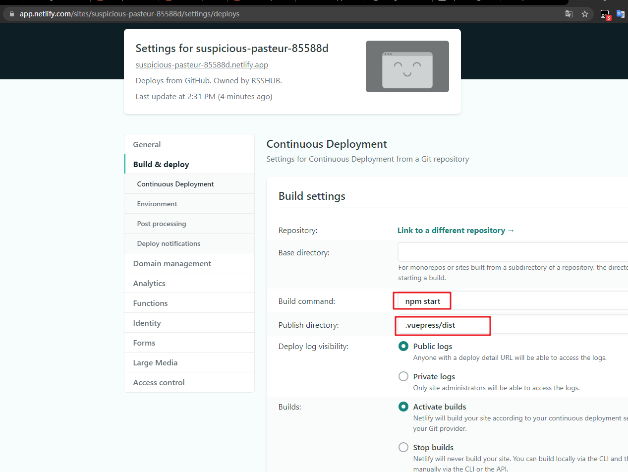Click the Last update at 2:31 PM text
Screen dimensions: 628x472
click(204, 96)
